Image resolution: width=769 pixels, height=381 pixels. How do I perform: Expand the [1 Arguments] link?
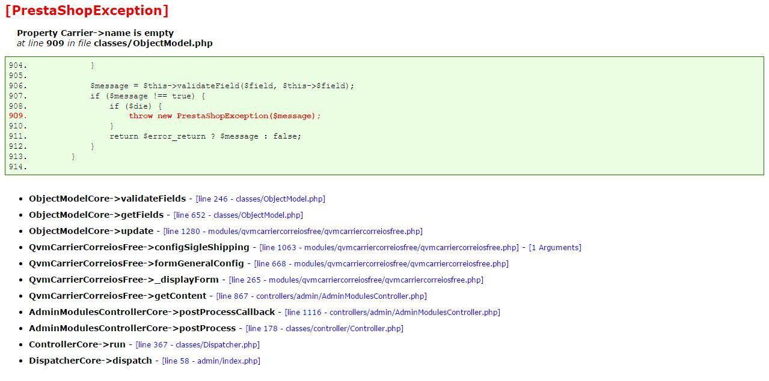pyautogui.click(x=555, y=247)
